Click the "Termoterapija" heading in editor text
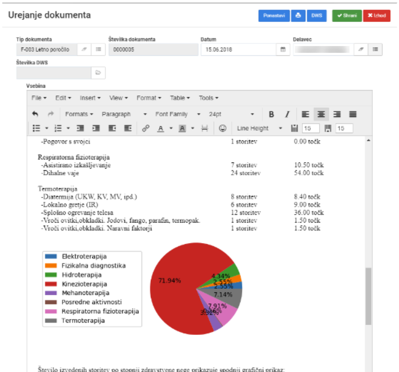The width and height of the screenshot is (399, 372). point(57,189)
